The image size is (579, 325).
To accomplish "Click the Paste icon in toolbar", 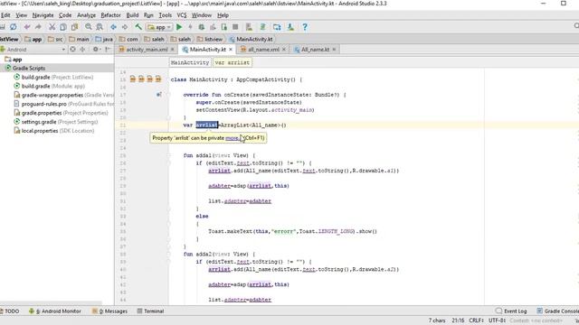I will tap(74, 27).
